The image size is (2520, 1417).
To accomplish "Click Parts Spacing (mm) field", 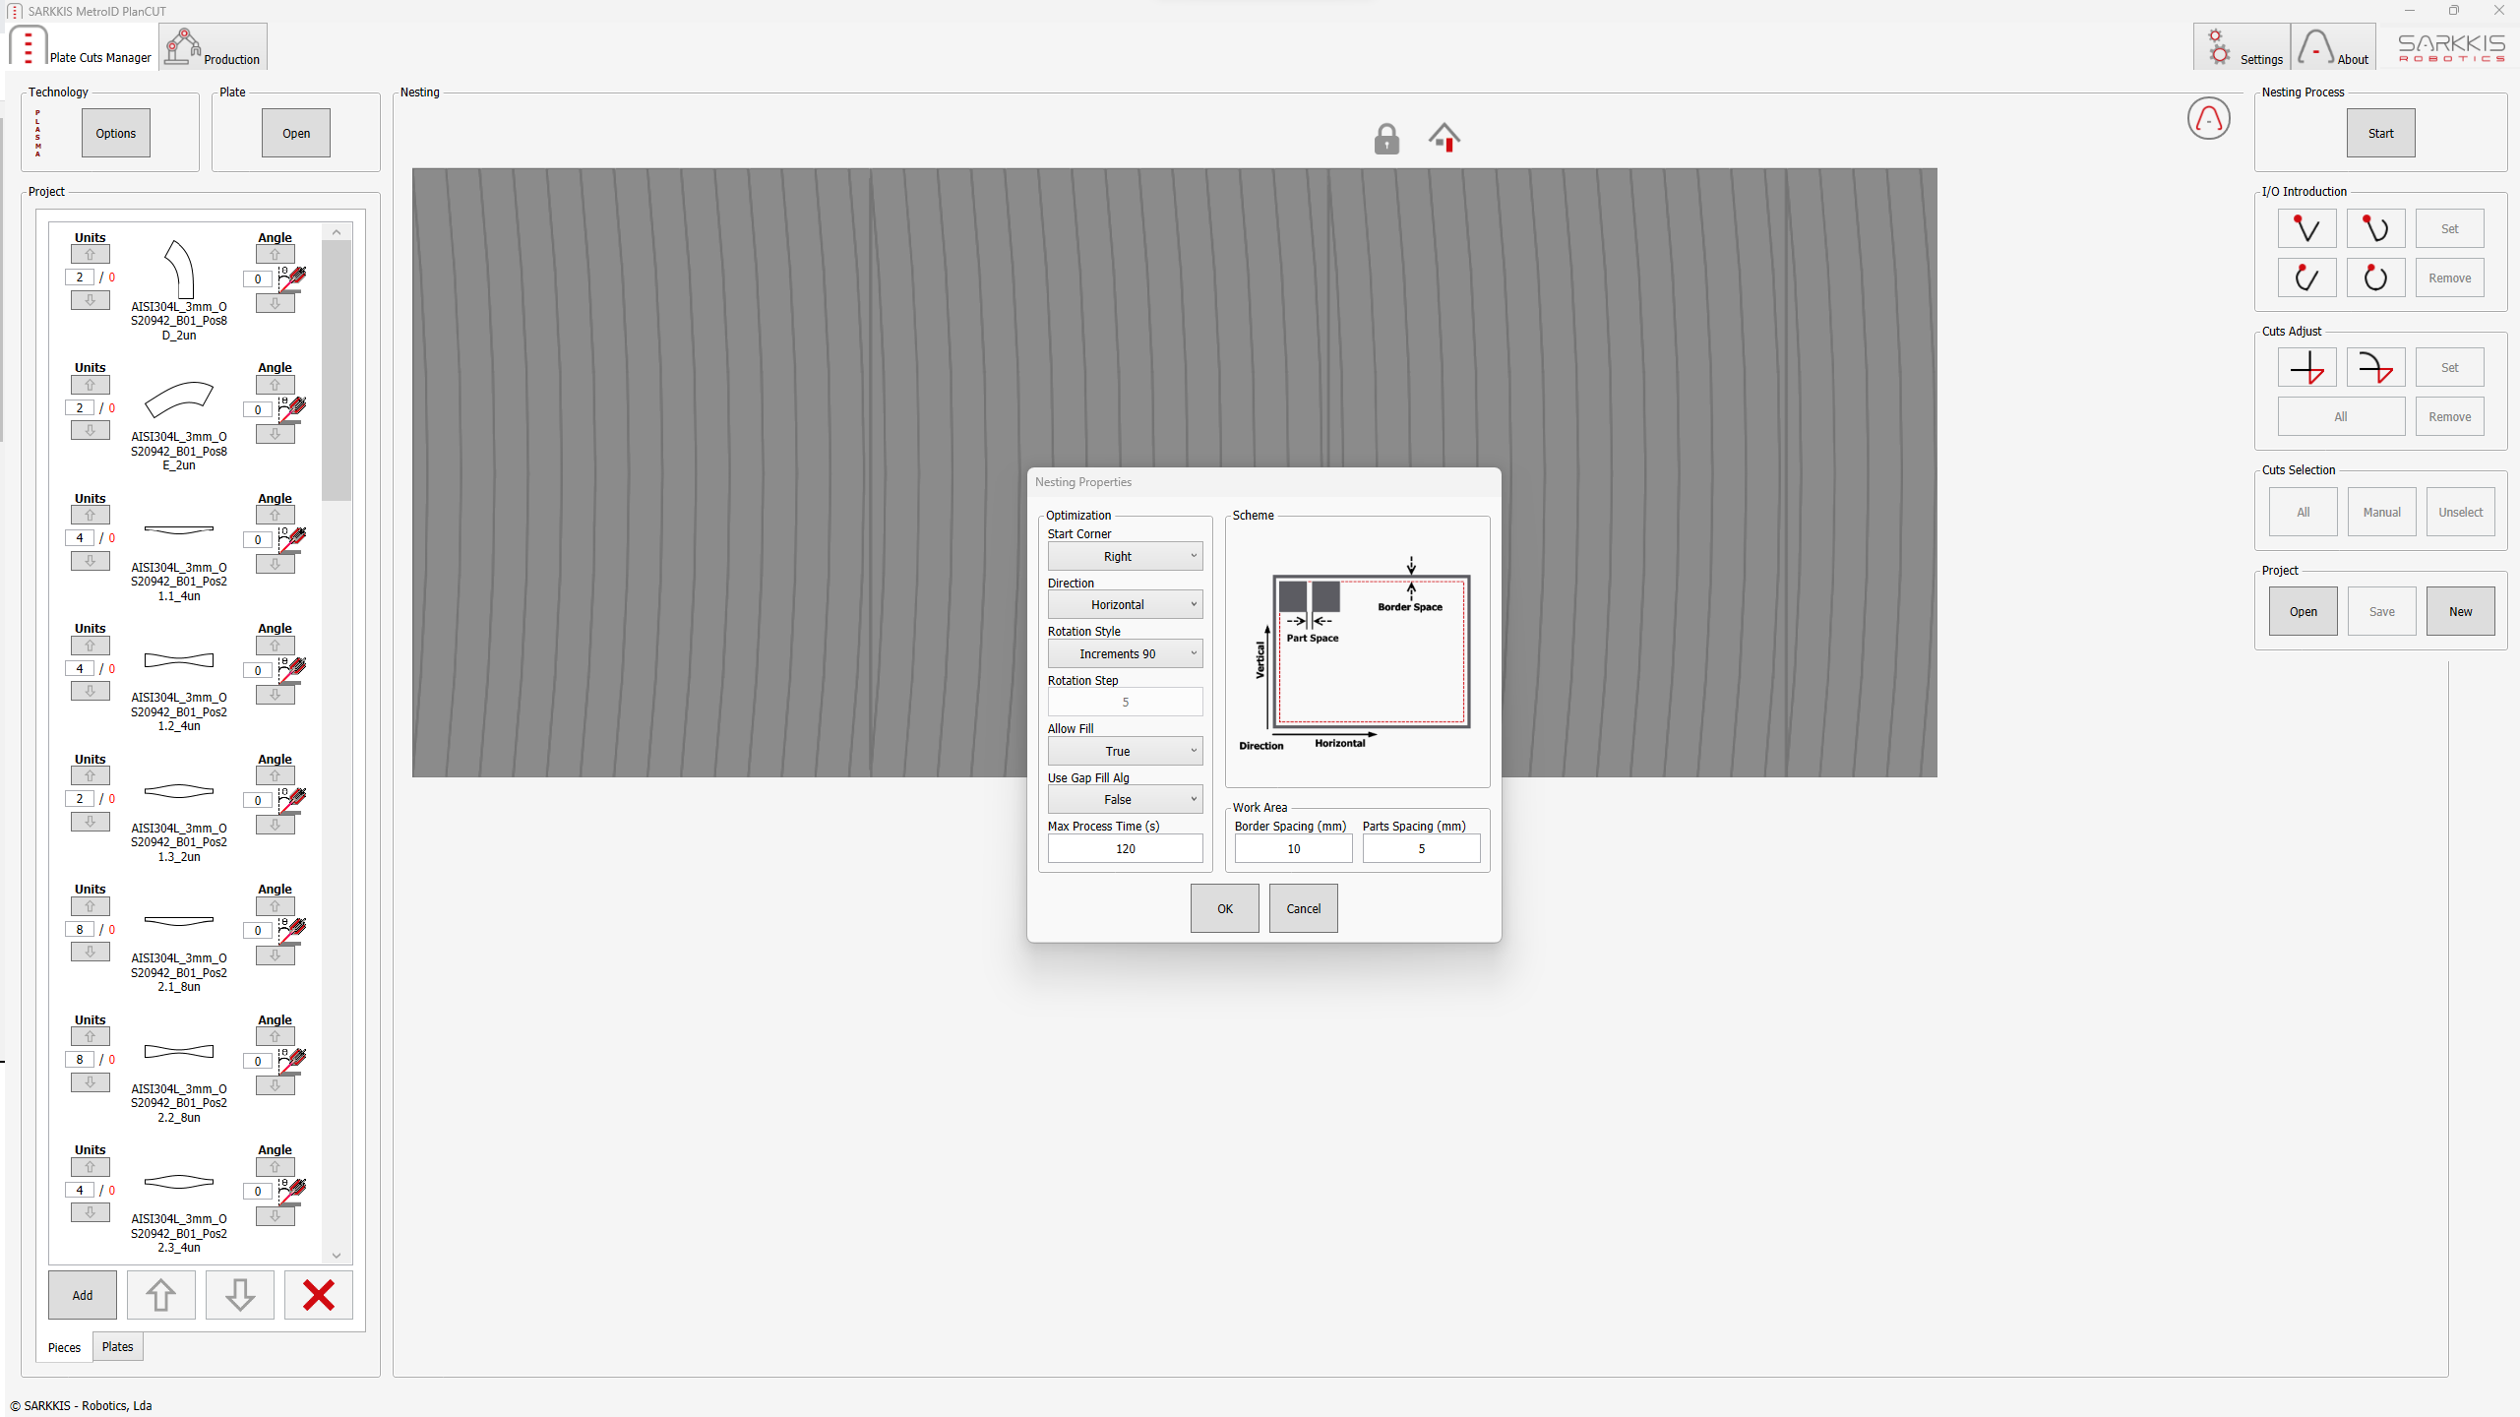I will coord(1421,848).
